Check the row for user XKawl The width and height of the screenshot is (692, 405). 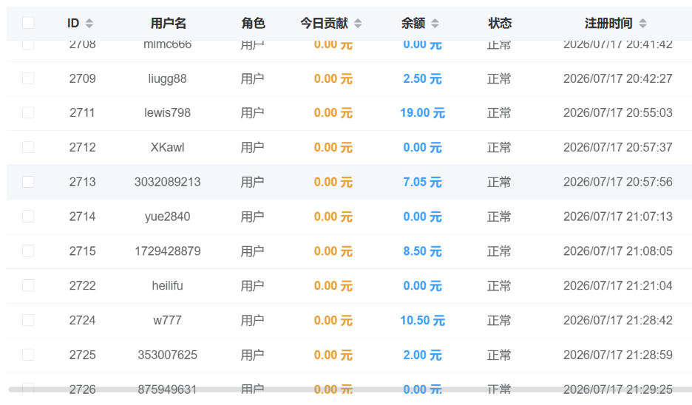[28, 147]
